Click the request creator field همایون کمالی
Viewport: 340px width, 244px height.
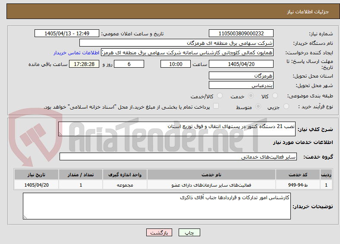(187, 53)
